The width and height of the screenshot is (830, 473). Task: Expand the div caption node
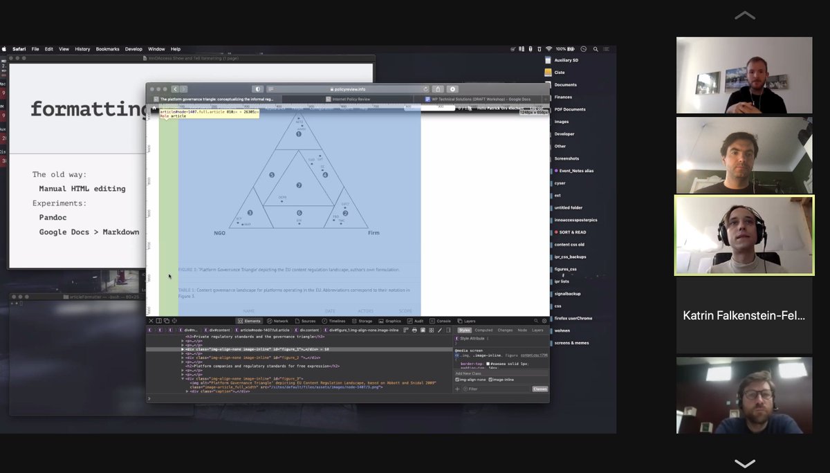187,391
